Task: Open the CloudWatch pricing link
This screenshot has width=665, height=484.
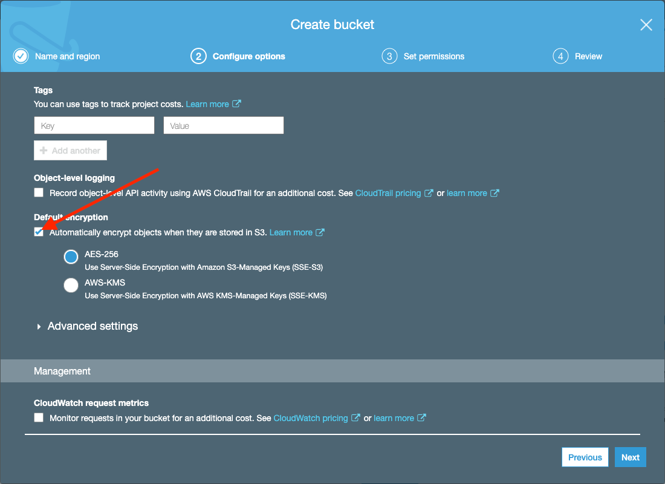Action: (x=311, y=418)
